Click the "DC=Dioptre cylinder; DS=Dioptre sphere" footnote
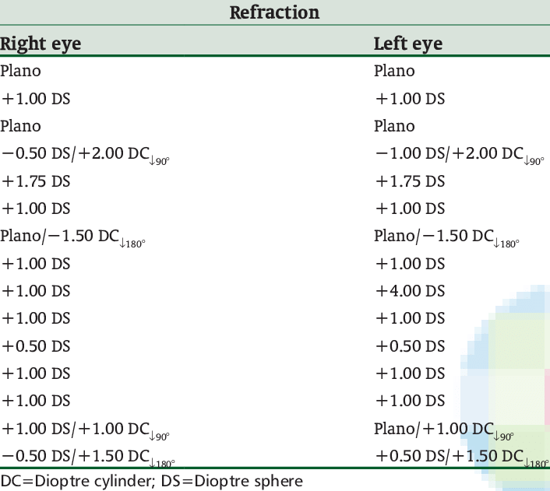This screenshot has height=491, width=550. (152, 481)
